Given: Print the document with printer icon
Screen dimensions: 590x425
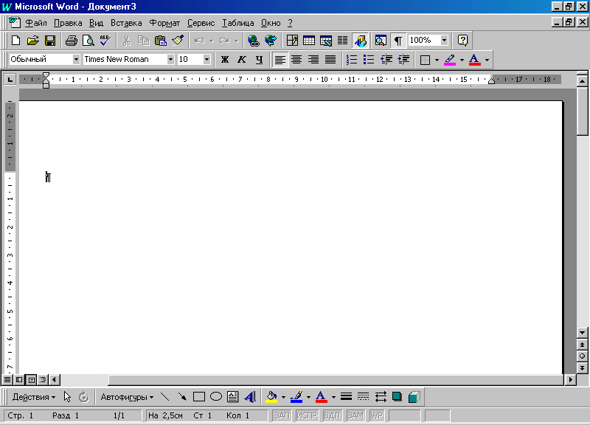Looking at the screenshot, I should (71, 41).
